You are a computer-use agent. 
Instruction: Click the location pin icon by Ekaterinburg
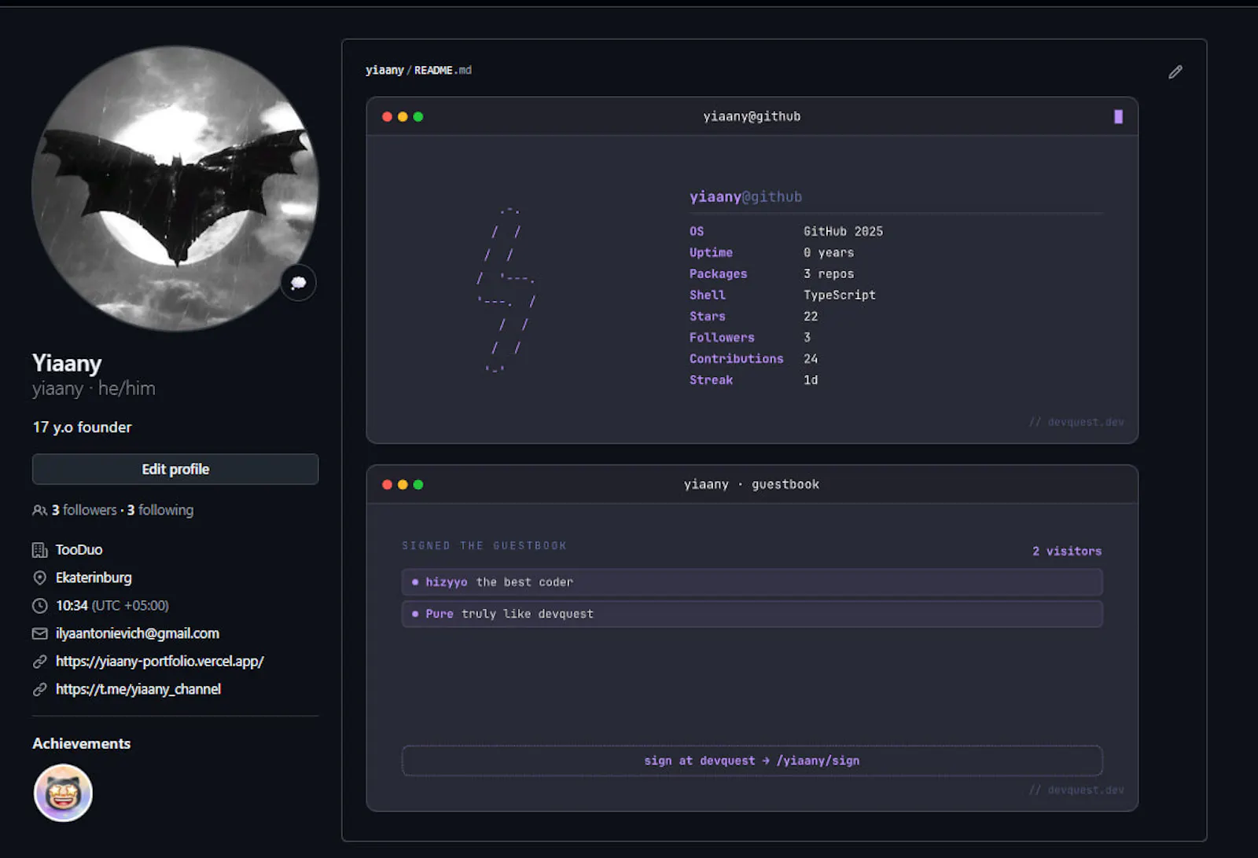coord(39,577)
